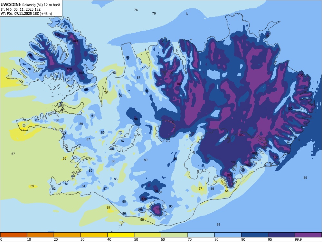Click the legend tick label 20
The width and height of the screenshot is (322, 242).
coord(56,239)
